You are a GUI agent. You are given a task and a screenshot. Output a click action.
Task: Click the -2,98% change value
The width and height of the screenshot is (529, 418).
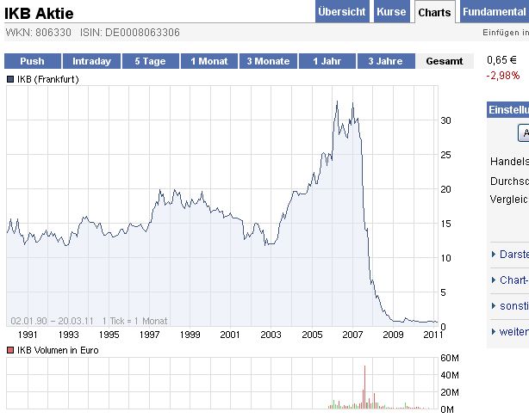503,76
